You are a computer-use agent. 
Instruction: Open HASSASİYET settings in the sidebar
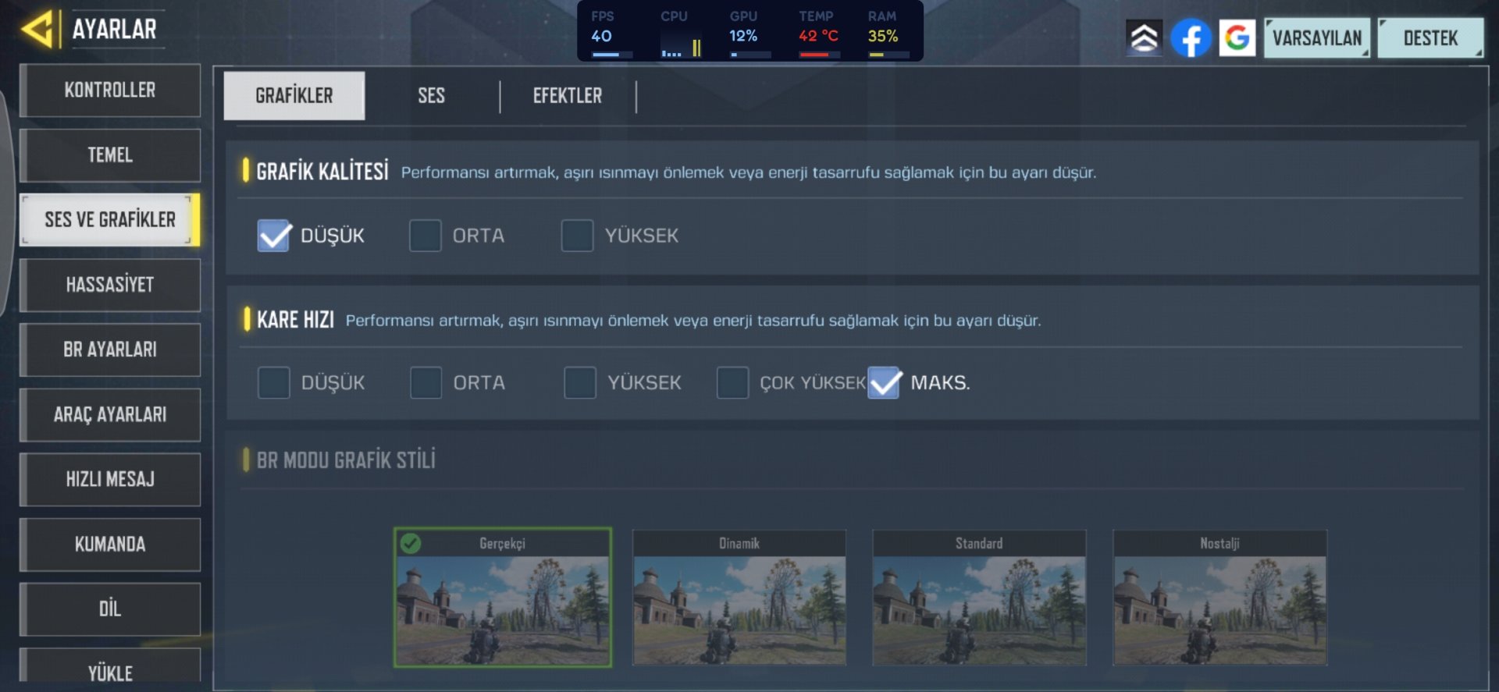(110, 285)
